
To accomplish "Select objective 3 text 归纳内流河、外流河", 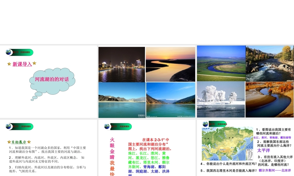I will [x=47, y=169].
